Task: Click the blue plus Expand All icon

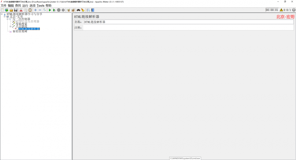Action: pos(35,10)
